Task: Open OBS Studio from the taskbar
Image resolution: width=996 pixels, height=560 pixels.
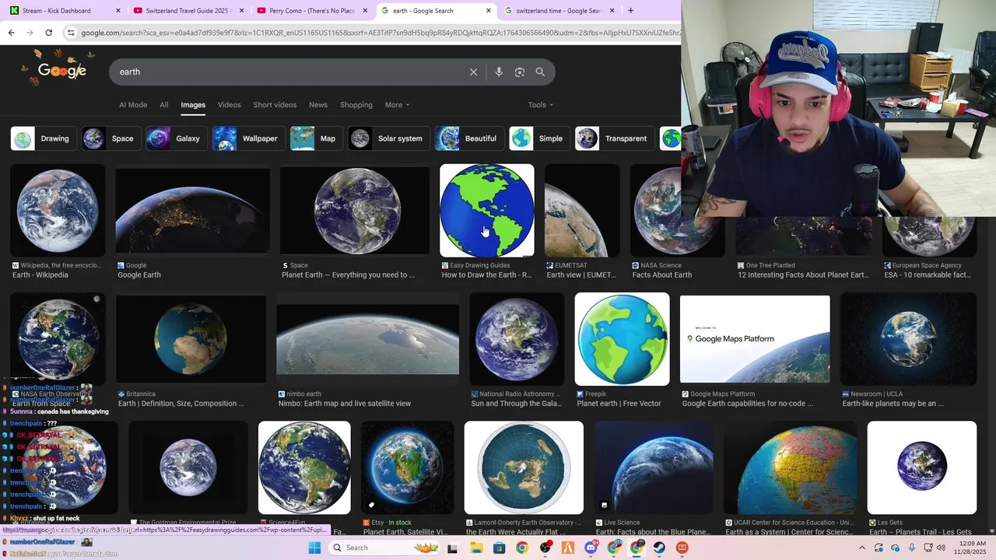Action: point(545,548)
